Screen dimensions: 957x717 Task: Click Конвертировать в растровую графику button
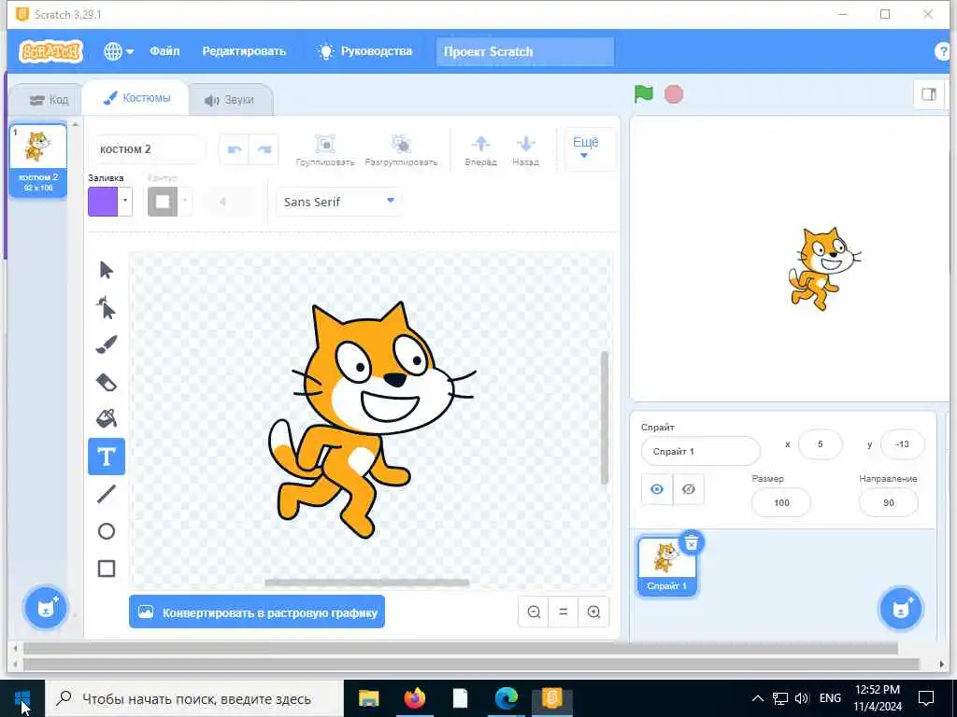tap(257, 612)
